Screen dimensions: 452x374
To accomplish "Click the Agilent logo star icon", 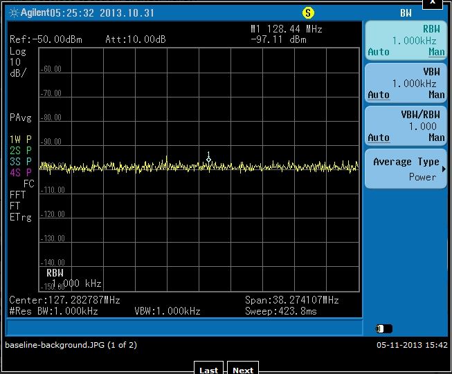I will coord(14,13).
